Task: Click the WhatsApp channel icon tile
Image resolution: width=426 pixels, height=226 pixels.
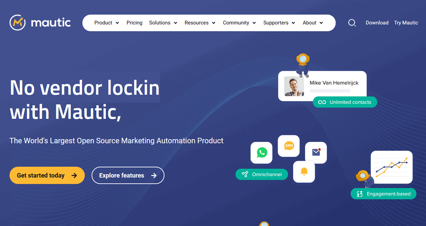Action: point(261,152)
